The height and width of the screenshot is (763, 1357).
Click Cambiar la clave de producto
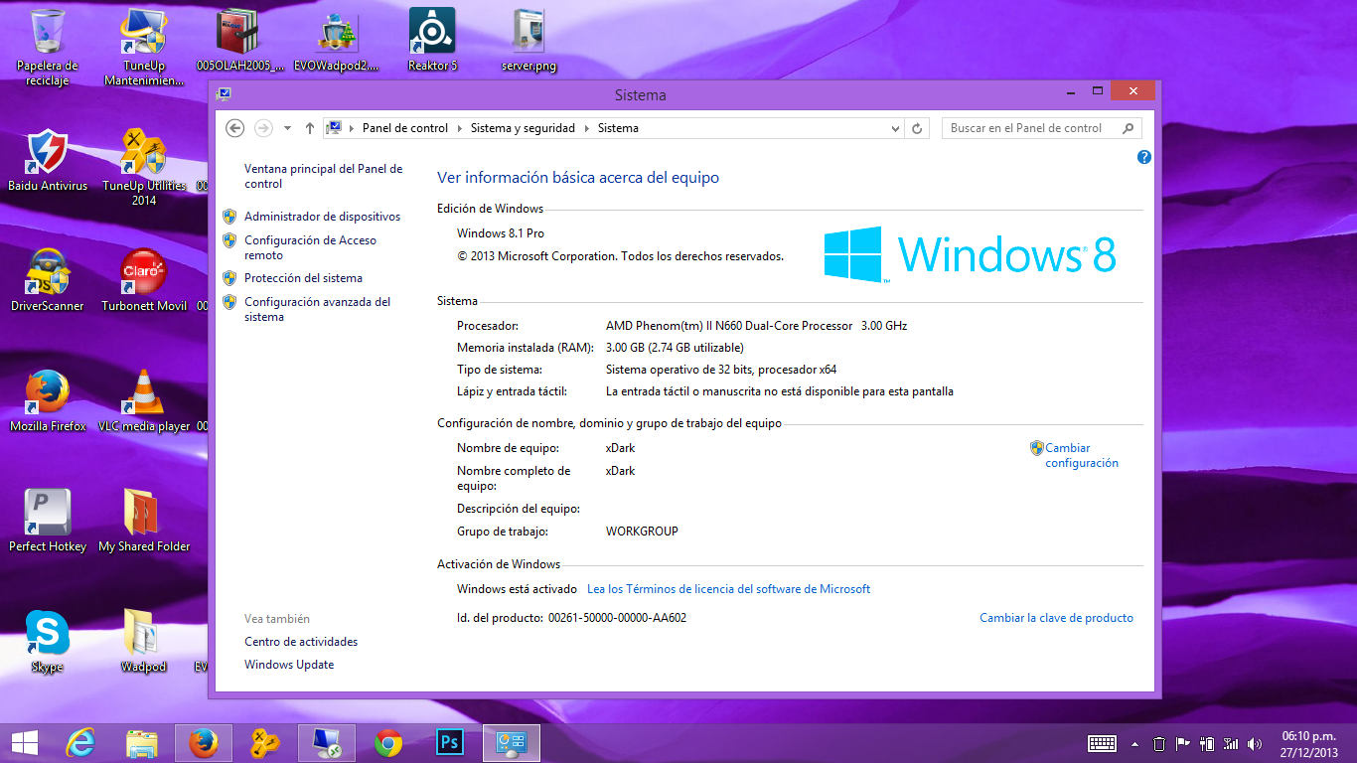point(1056,618)
